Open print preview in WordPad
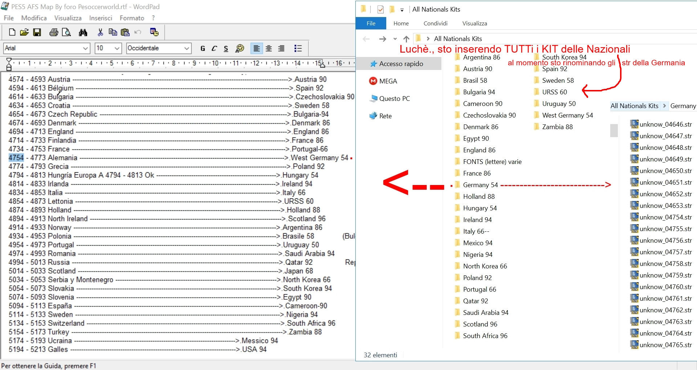This screenshot has height=370, width=697. (x=66, y=32)
